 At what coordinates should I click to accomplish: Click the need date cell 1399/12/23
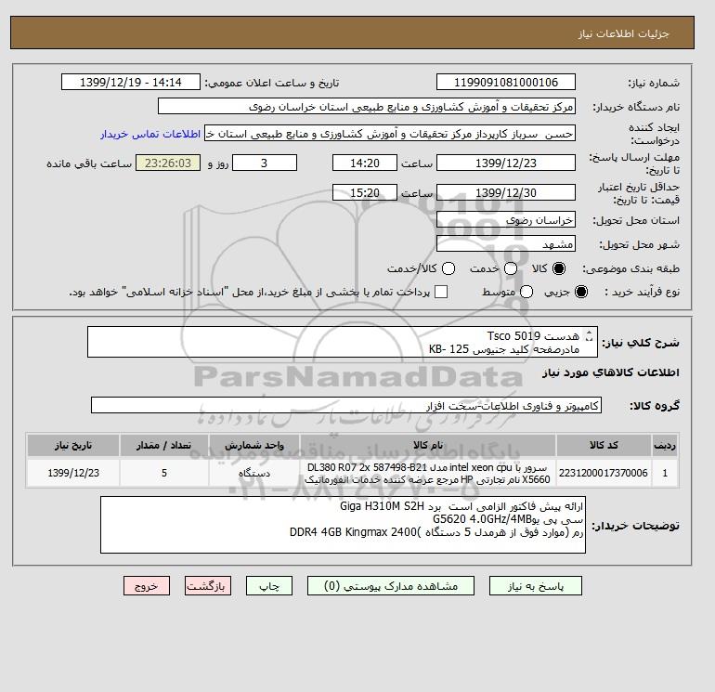pos(73,473)
